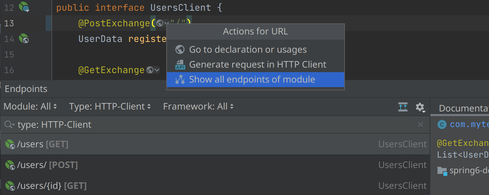
Task: Open the Type: HTTP-Client filter dropdown
Action: (x=110, y=107)
